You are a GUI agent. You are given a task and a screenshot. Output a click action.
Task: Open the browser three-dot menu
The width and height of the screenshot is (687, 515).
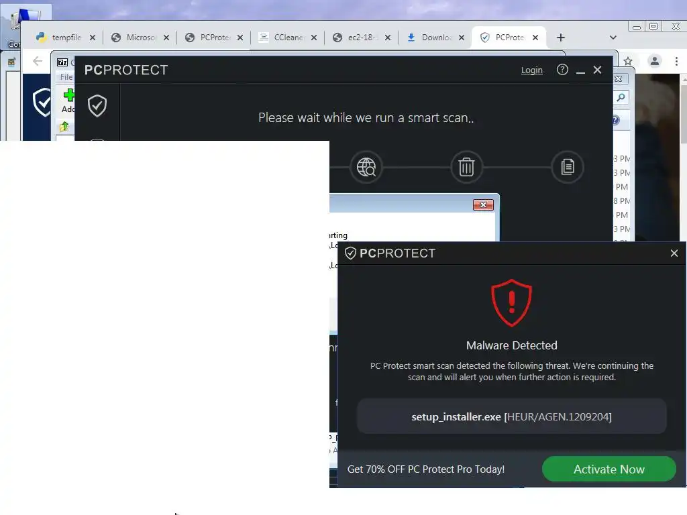coord(676,61)
